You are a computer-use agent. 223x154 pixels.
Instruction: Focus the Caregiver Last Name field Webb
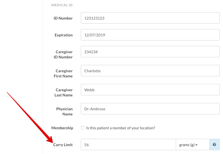150,90
